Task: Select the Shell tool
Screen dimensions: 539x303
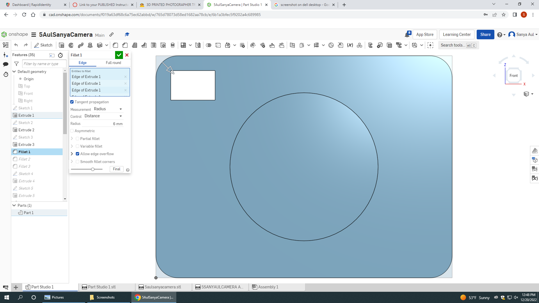Action: [x=154, y=45]
